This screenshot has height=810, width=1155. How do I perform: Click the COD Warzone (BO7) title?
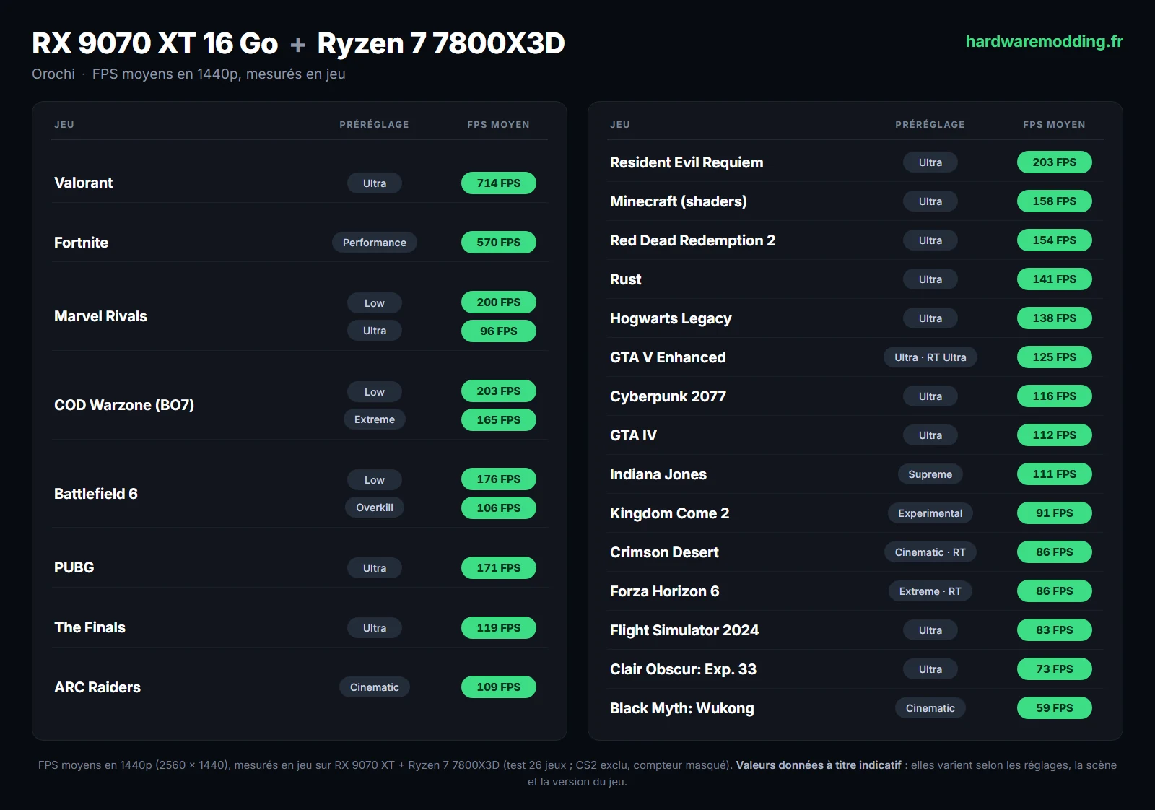(x=124, y=405)
